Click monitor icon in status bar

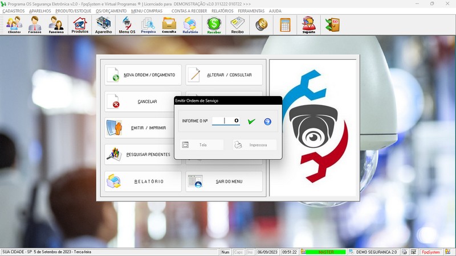413,252
